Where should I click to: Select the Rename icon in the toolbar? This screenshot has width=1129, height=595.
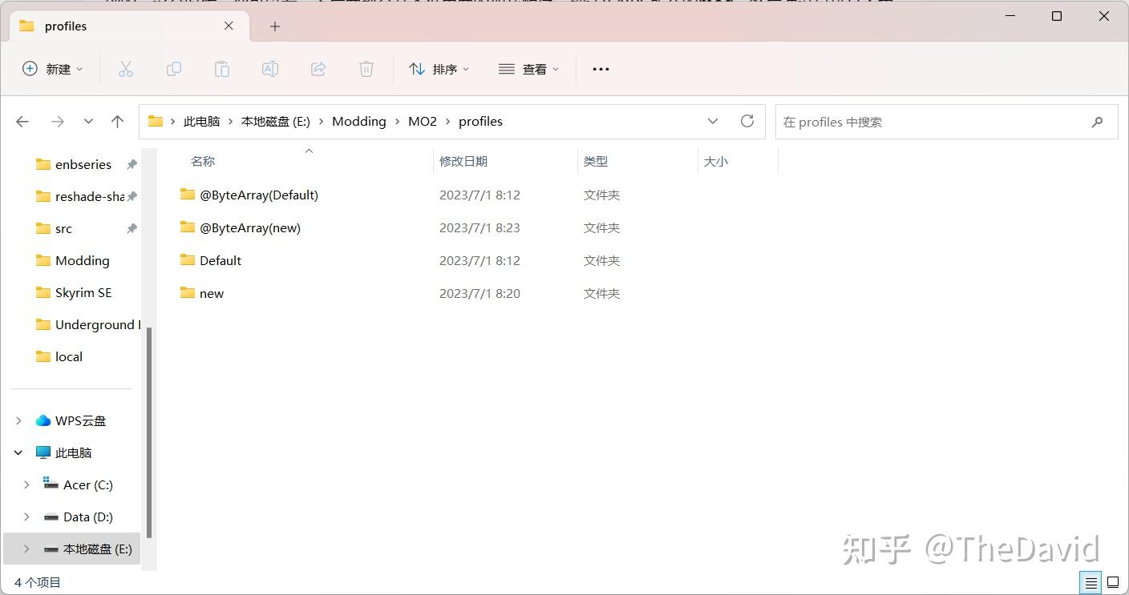pos(270,69)
